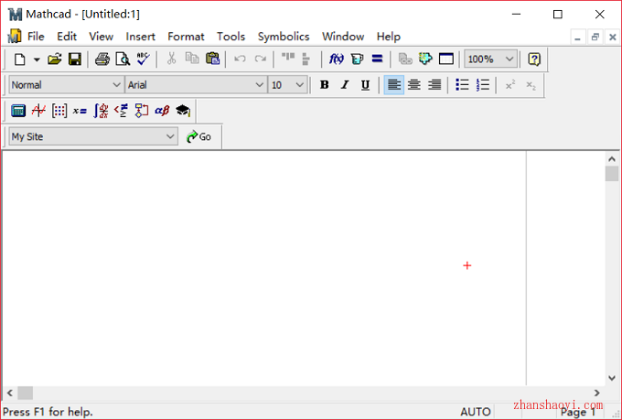Click the horizontal scrollbar right arrow

pyautogui.click(x=596, y=393)
